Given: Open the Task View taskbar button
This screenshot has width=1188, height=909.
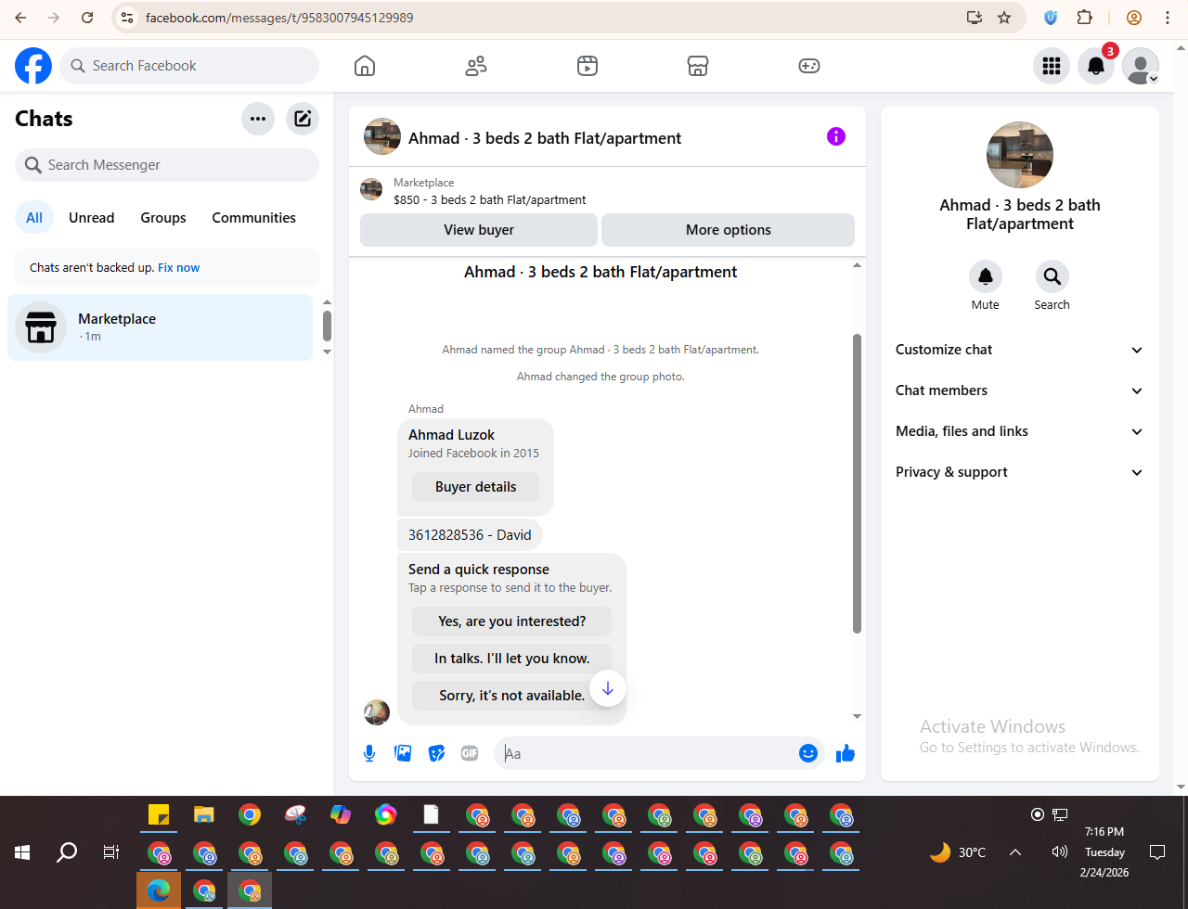Looking at the screenshot, I should [111, 852].
